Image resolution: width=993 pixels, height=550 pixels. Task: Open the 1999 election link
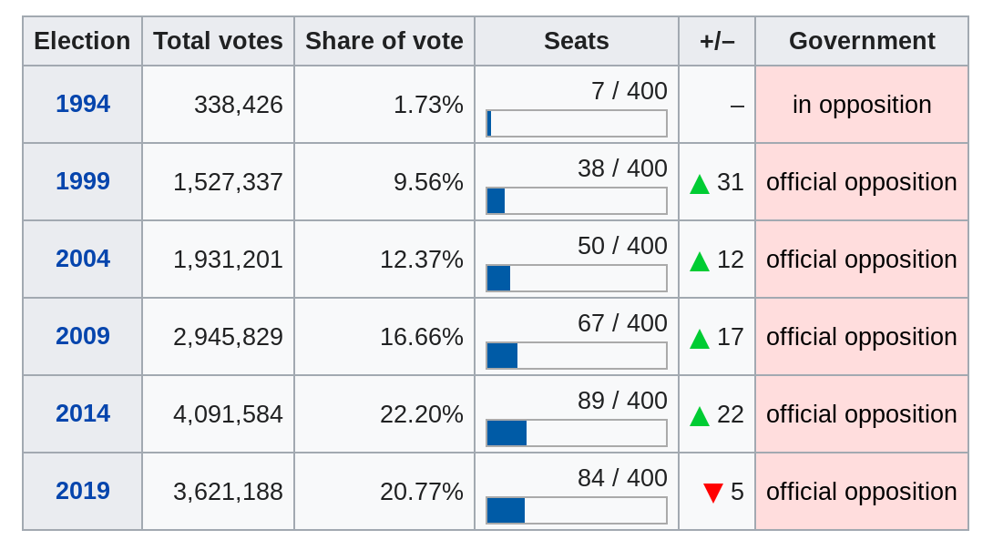pyautogui.click(x=83, y=181)
